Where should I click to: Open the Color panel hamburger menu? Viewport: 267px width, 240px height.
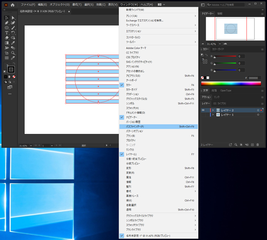click(x=262, y=49)
